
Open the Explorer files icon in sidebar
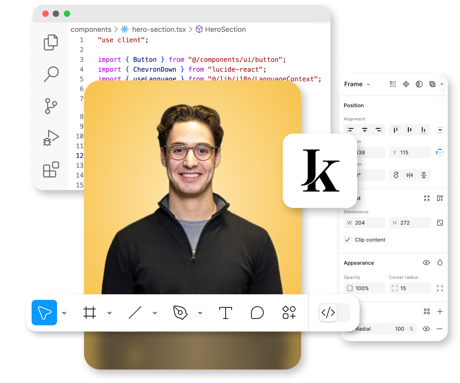point(51,42)
